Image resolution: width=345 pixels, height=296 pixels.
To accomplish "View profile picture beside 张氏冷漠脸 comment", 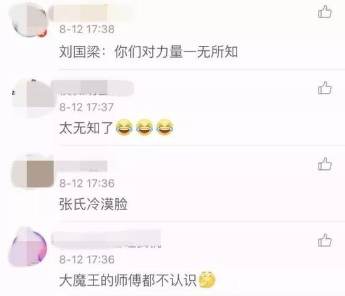I will [33, 172].
